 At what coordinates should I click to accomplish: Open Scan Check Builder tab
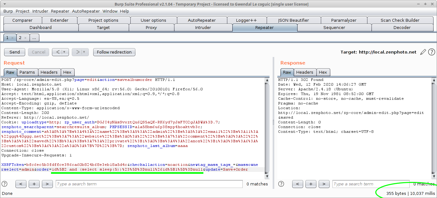[400, 20]
